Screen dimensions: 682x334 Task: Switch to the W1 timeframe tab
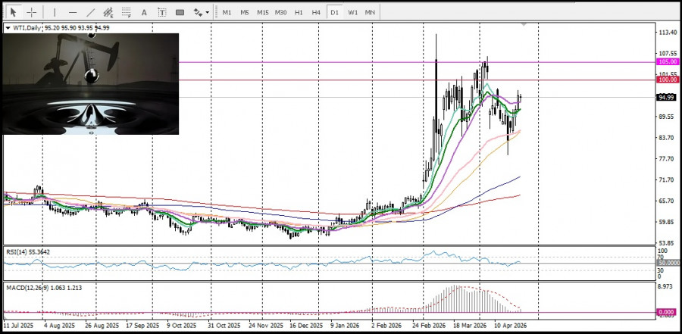coord(352,12)
